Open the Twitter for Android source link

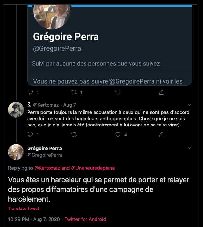85,219
